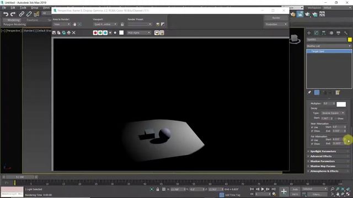
Task: Expand the Advanced Effects rollout
Action: 329,156
